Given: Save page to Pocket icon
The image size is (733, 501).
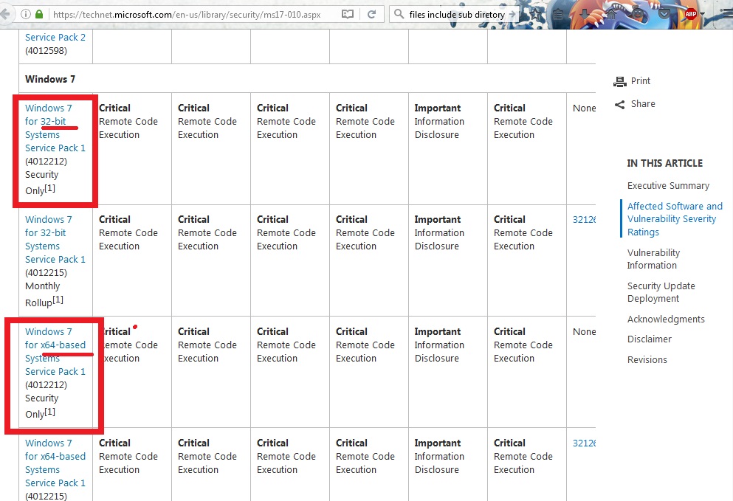Looking at the screenshot, I should tap(664, 14).
